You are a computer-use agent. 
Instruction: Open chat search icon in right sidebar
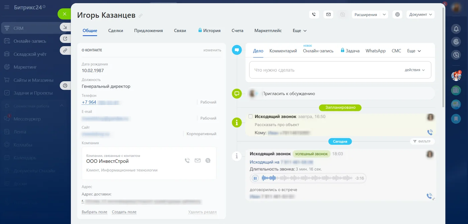coord(456,55)
